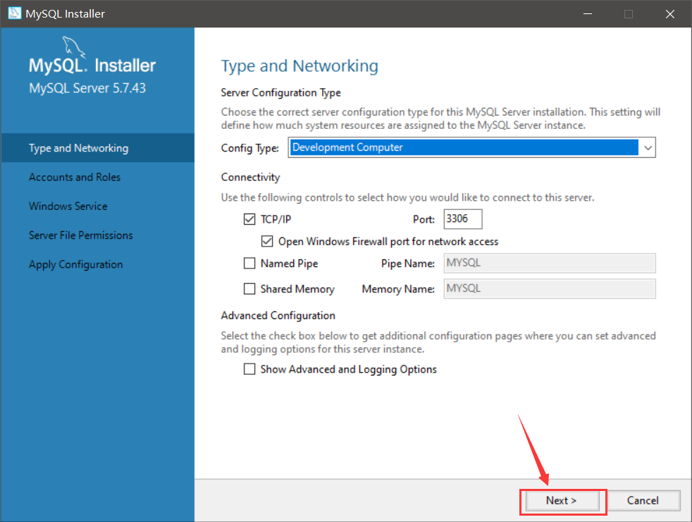Click the MySQL Installer title bar icon
Screen dimensions: 692x522
click(15, 13)
